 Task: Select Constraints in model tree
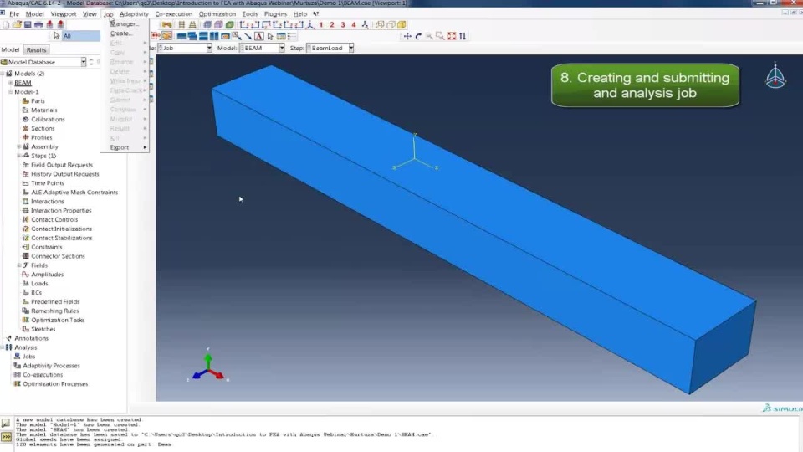tap(47, 247)
